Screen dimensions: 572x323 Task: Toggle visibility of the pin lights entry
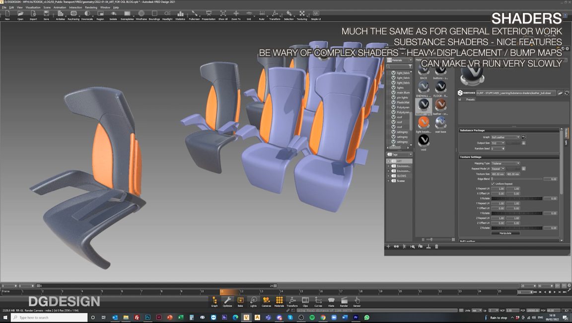point(394,97)
